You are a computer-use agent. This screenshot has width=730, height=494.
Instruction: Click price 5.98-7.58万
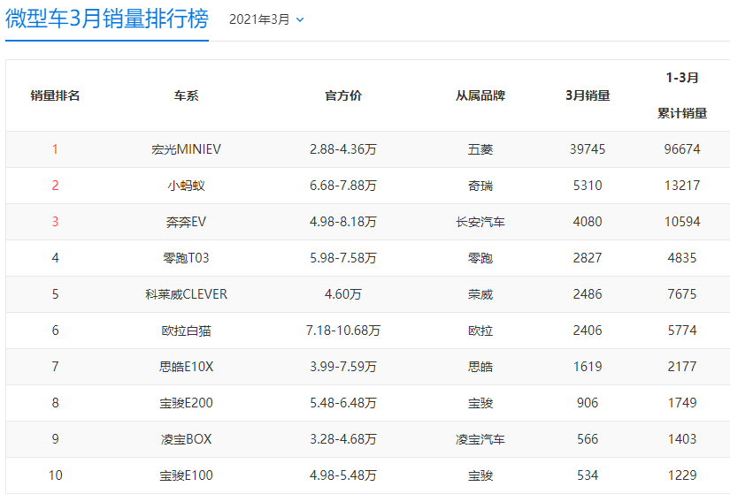point(343,258)
